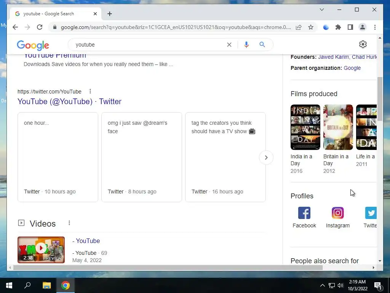Screen dimensions: 390x293
Task: Clear the search box with X icon
Action: point(229,45)
